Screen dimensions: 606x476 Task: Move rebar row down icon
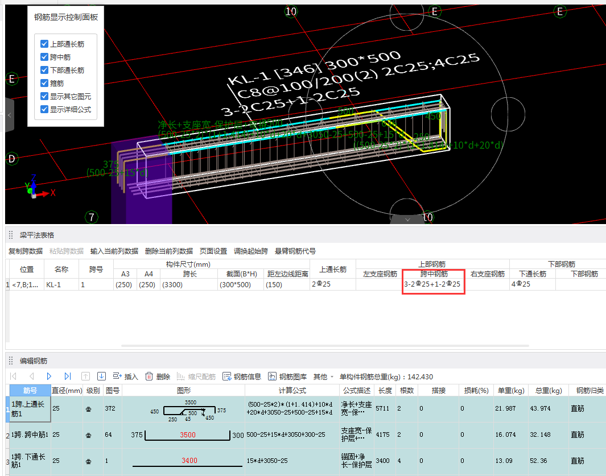(x=101, y=376)
